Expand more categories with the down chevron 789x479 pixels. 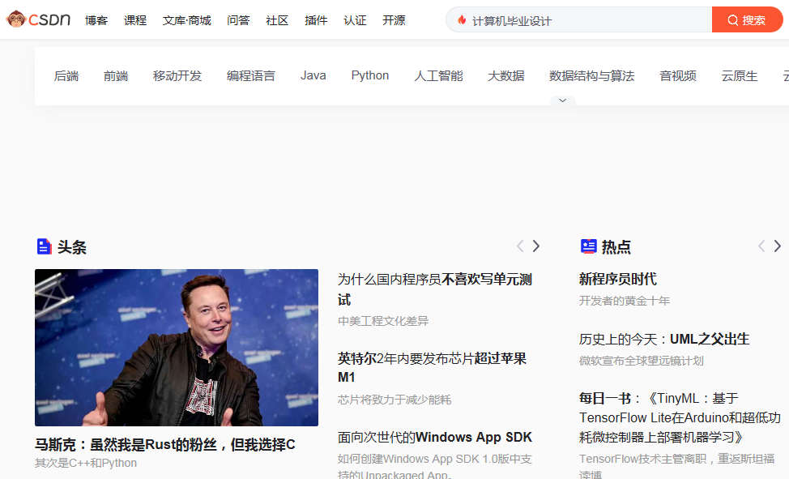tap(562, 100)
